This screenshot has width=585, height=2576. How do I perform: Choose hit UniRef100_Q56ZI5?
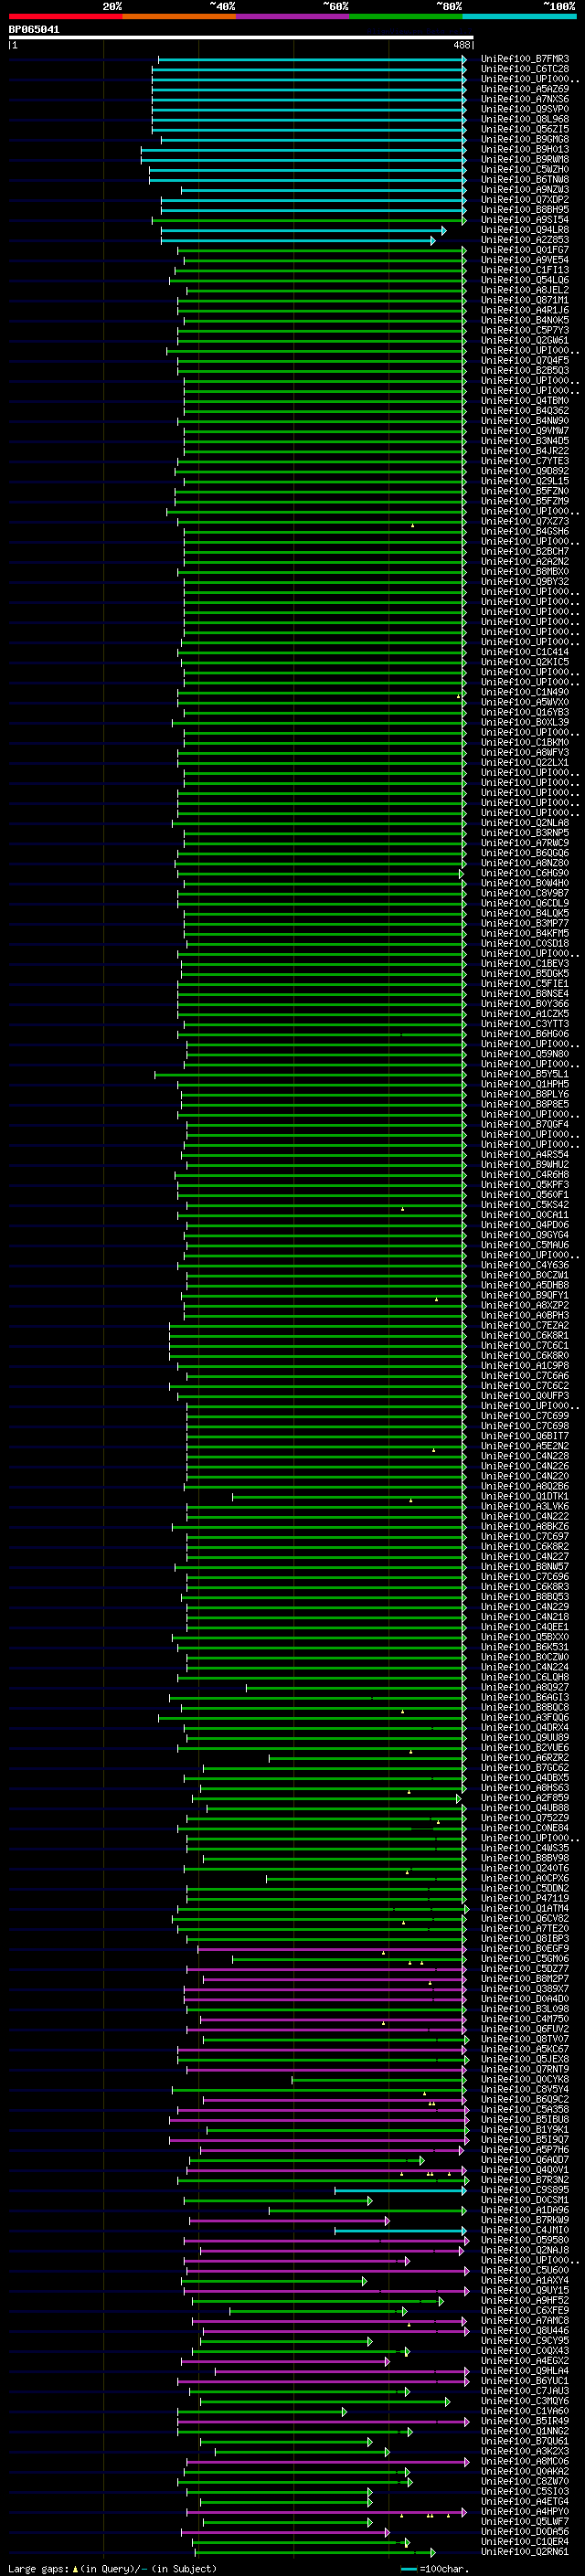point(524,129)
